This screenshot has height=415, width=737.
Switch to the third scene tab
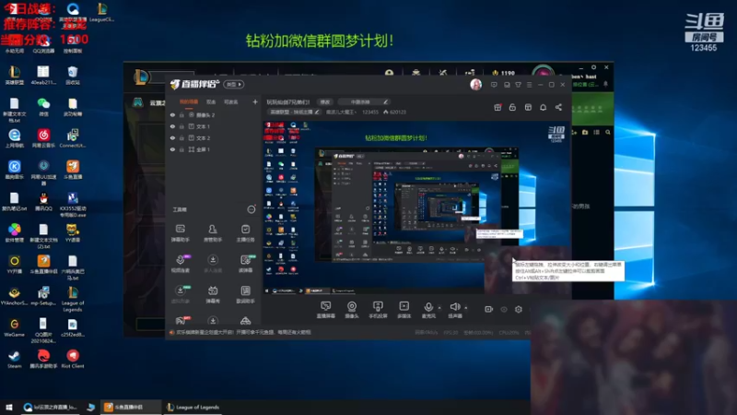[231, 101]
